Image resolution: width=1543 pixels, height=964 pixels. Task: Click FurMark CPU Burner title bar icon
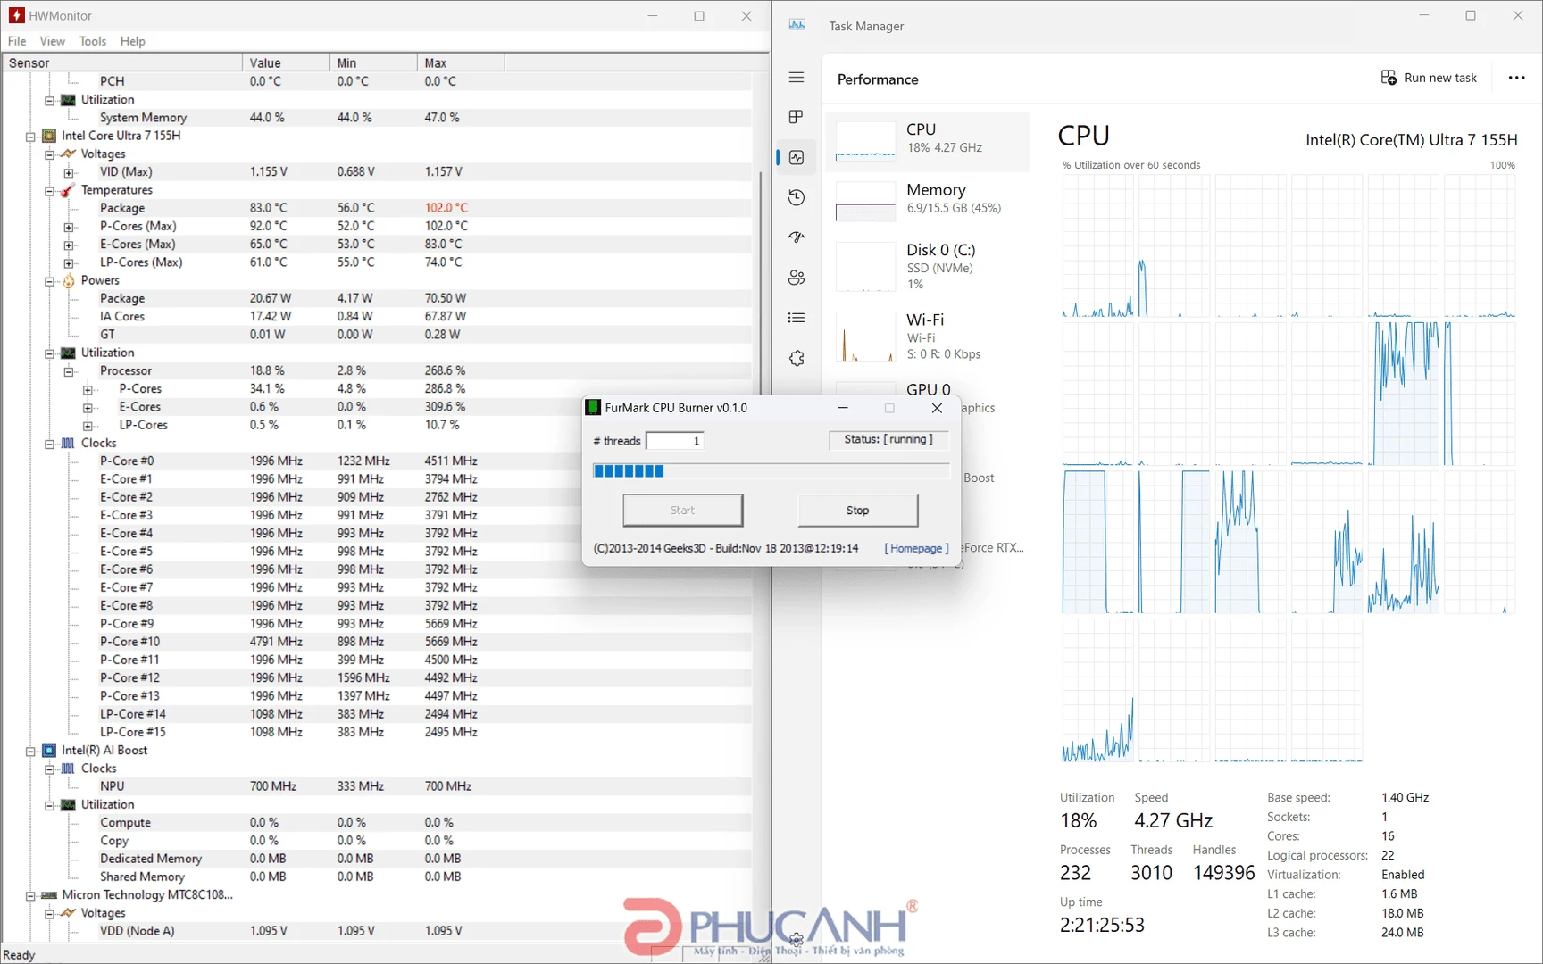(x=593, y=408)
